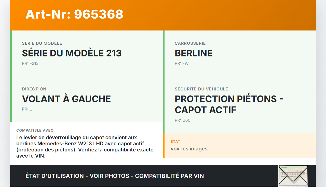Click the Carrosserie label
Image resolution: width=326 pixels, height=187 pixels.
pyautogui.click(x=190, y=43)
